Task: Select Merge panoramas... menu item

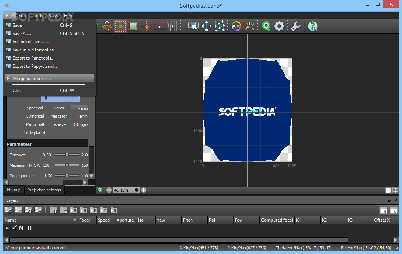Action: (50, 79)
